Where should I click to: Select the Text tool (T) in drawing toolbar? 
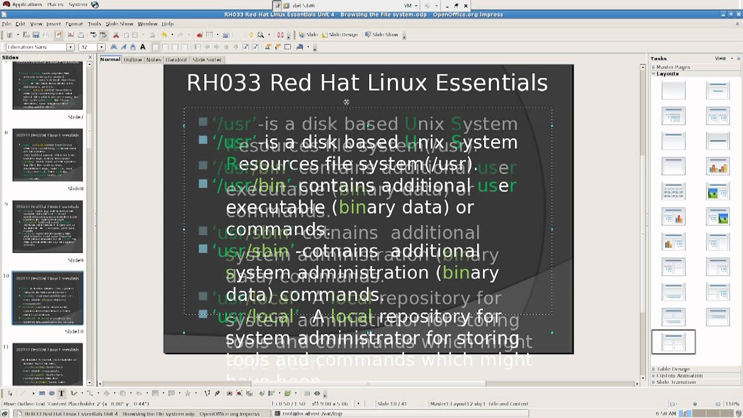62,394
